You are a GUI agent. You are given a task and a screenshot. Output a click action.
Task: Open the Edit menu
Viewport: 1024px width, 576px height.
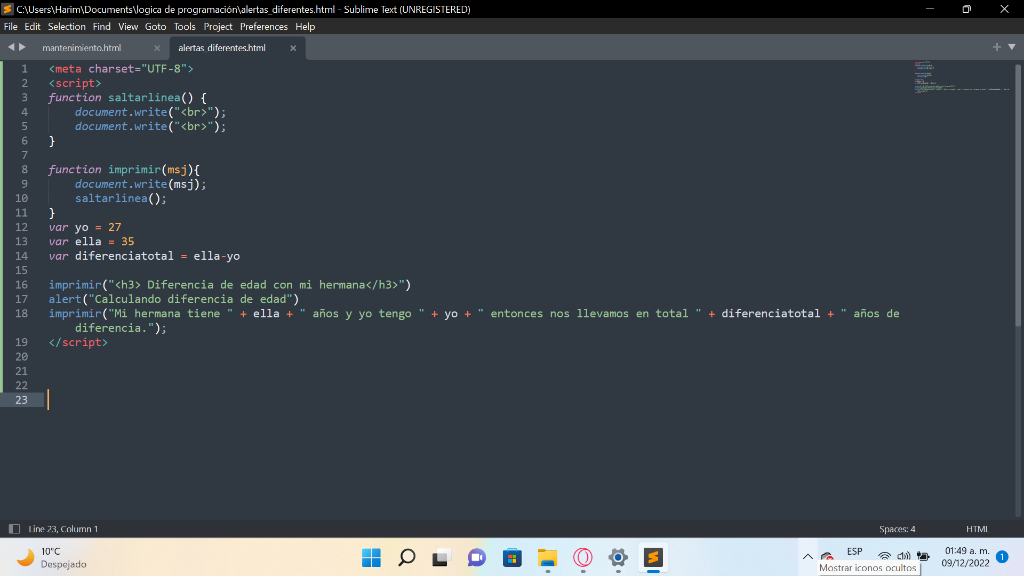(33, 26)
